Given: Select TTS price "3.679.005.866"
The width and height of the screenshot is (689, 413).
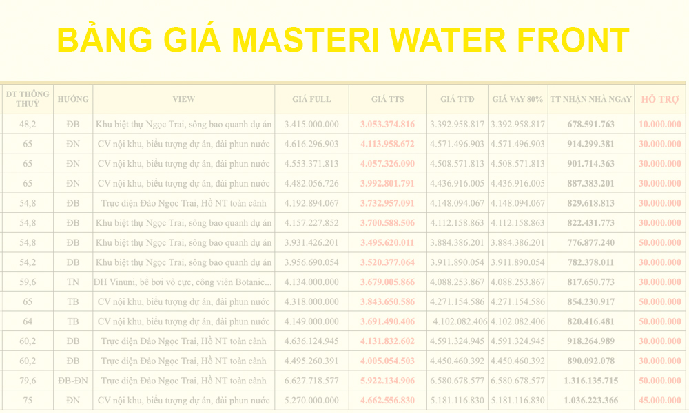Looking at the screenshot, I should pos(387,282).
